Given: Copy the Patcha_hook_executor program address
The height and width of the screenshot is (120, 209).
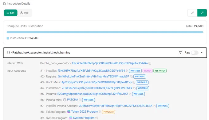Looking at the screenshot, I should point(150,63).
